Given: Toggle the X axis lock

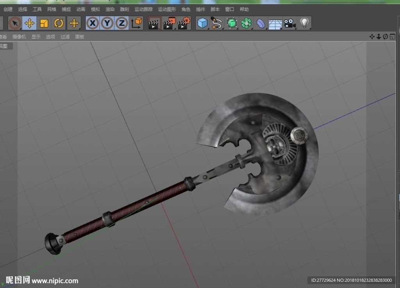Looking at the screenshot, I should click(93, 23).
